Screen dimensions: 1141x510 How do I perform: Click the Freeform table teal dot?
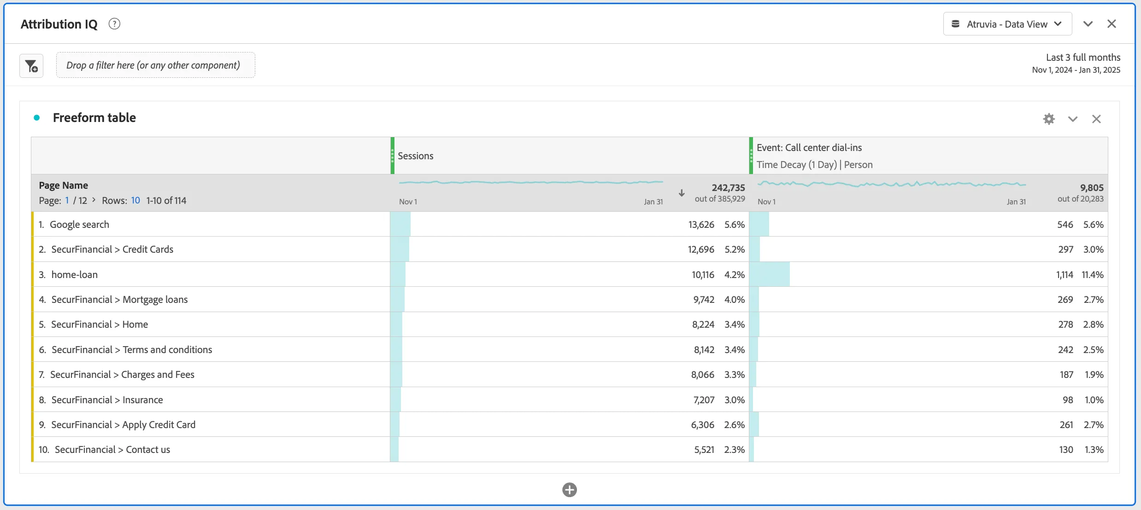pos(37,118)
